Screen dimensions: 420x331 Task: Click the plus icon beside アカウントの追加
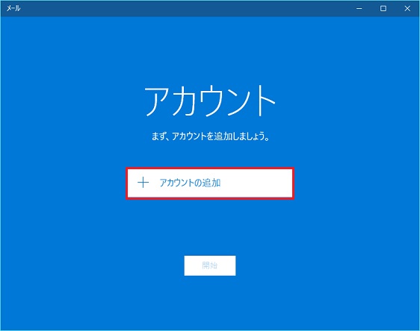click(x=143, y=183)
